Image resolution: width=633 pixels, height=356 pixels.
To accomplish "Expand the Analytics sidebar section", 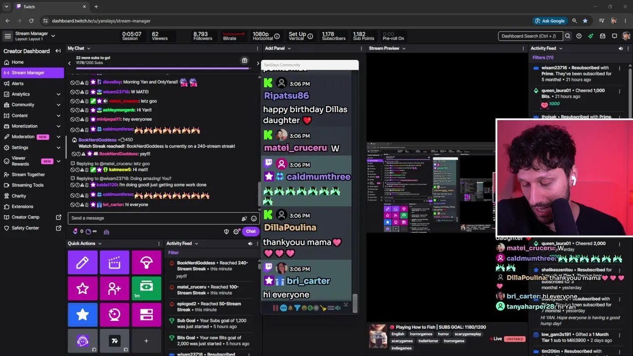I will [x=58, y=94].
